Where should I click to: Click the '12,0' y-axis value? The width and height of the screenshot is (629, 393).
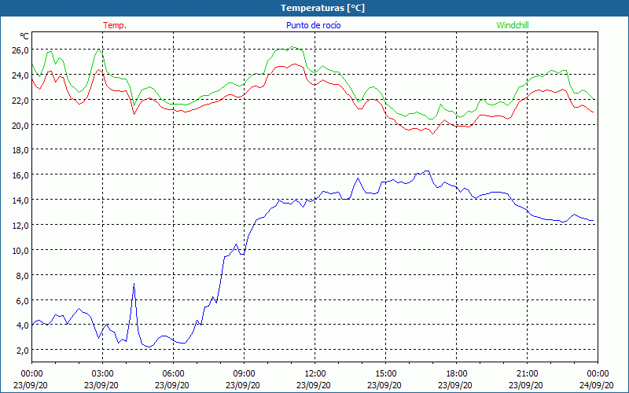click(x=20, y=226)
